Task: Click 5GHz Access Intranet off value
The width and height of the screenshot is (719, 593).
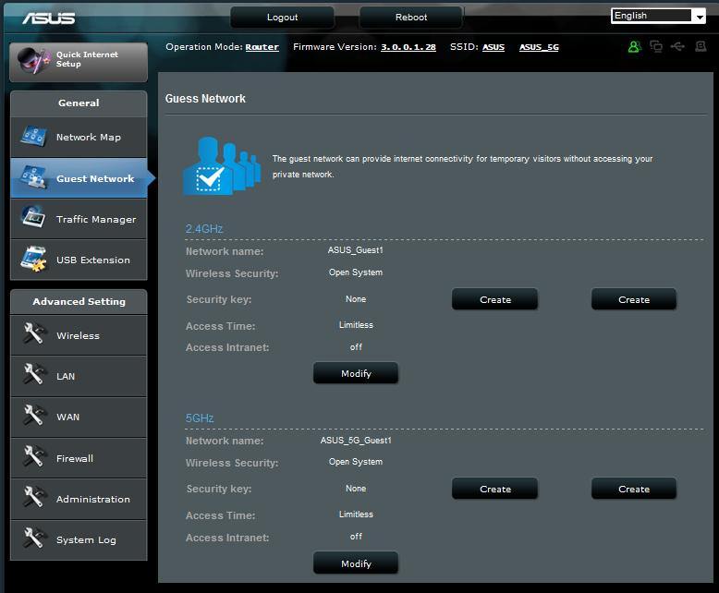Action: 356,536
